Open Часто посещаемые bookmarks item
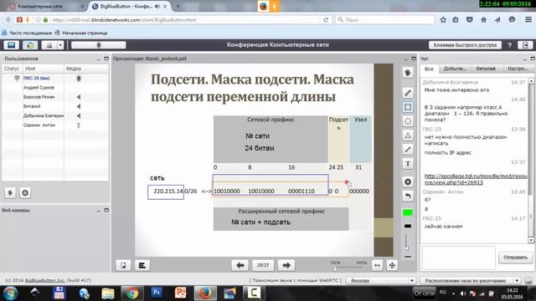This screenshot has height=301, width=536. (27, 33)
